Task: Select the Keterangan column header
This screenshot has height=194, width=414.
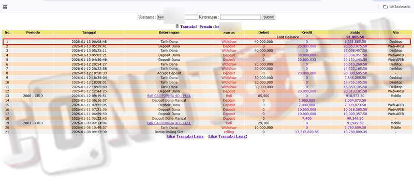Action: click(x=169, y=33)
